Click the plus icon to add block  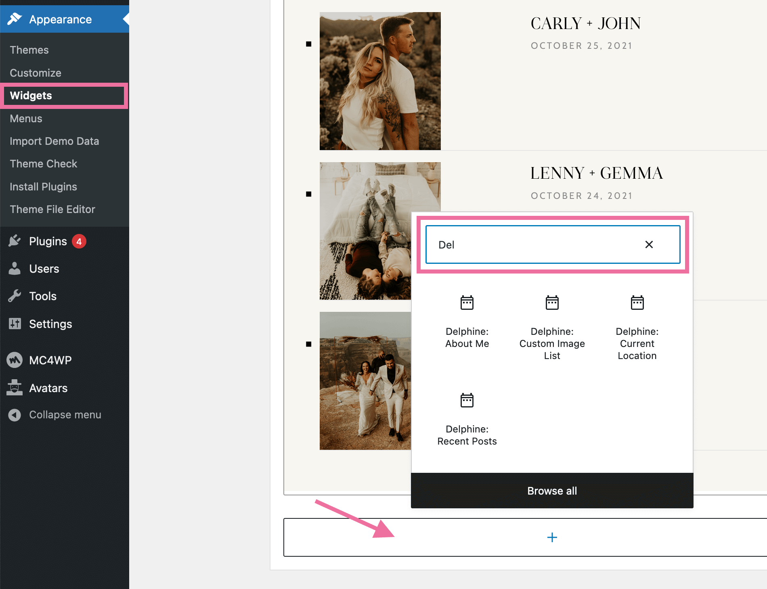click(552, 537)
